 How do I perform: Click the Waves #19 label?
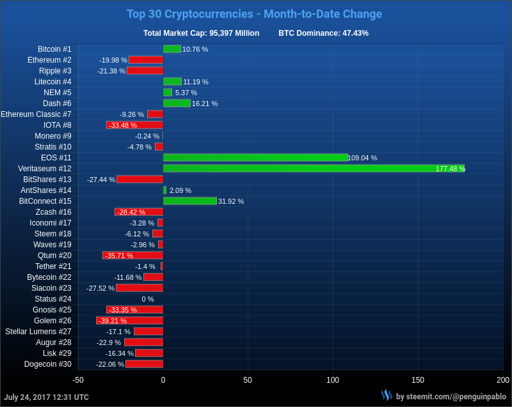click(x=52, y=245)
